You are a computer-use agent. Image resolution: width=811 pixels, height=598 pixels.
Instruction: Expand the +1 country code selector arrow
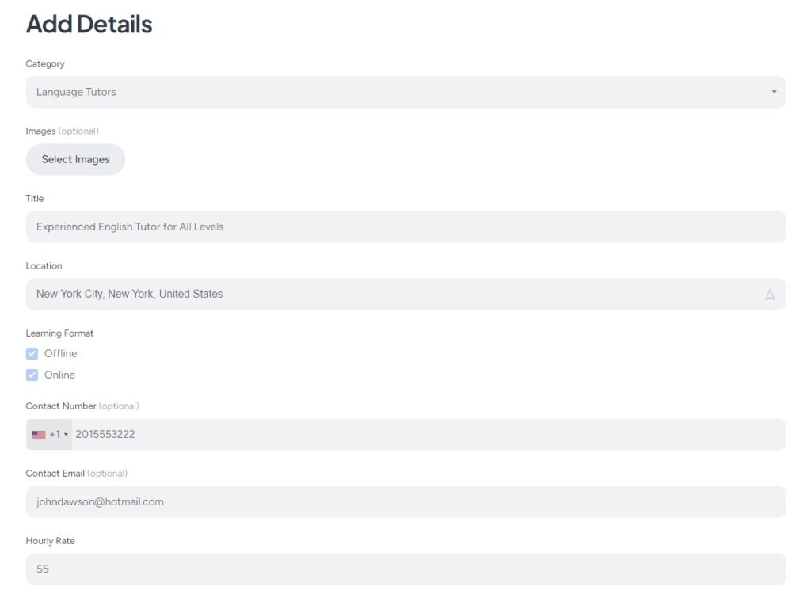[67, 435]
